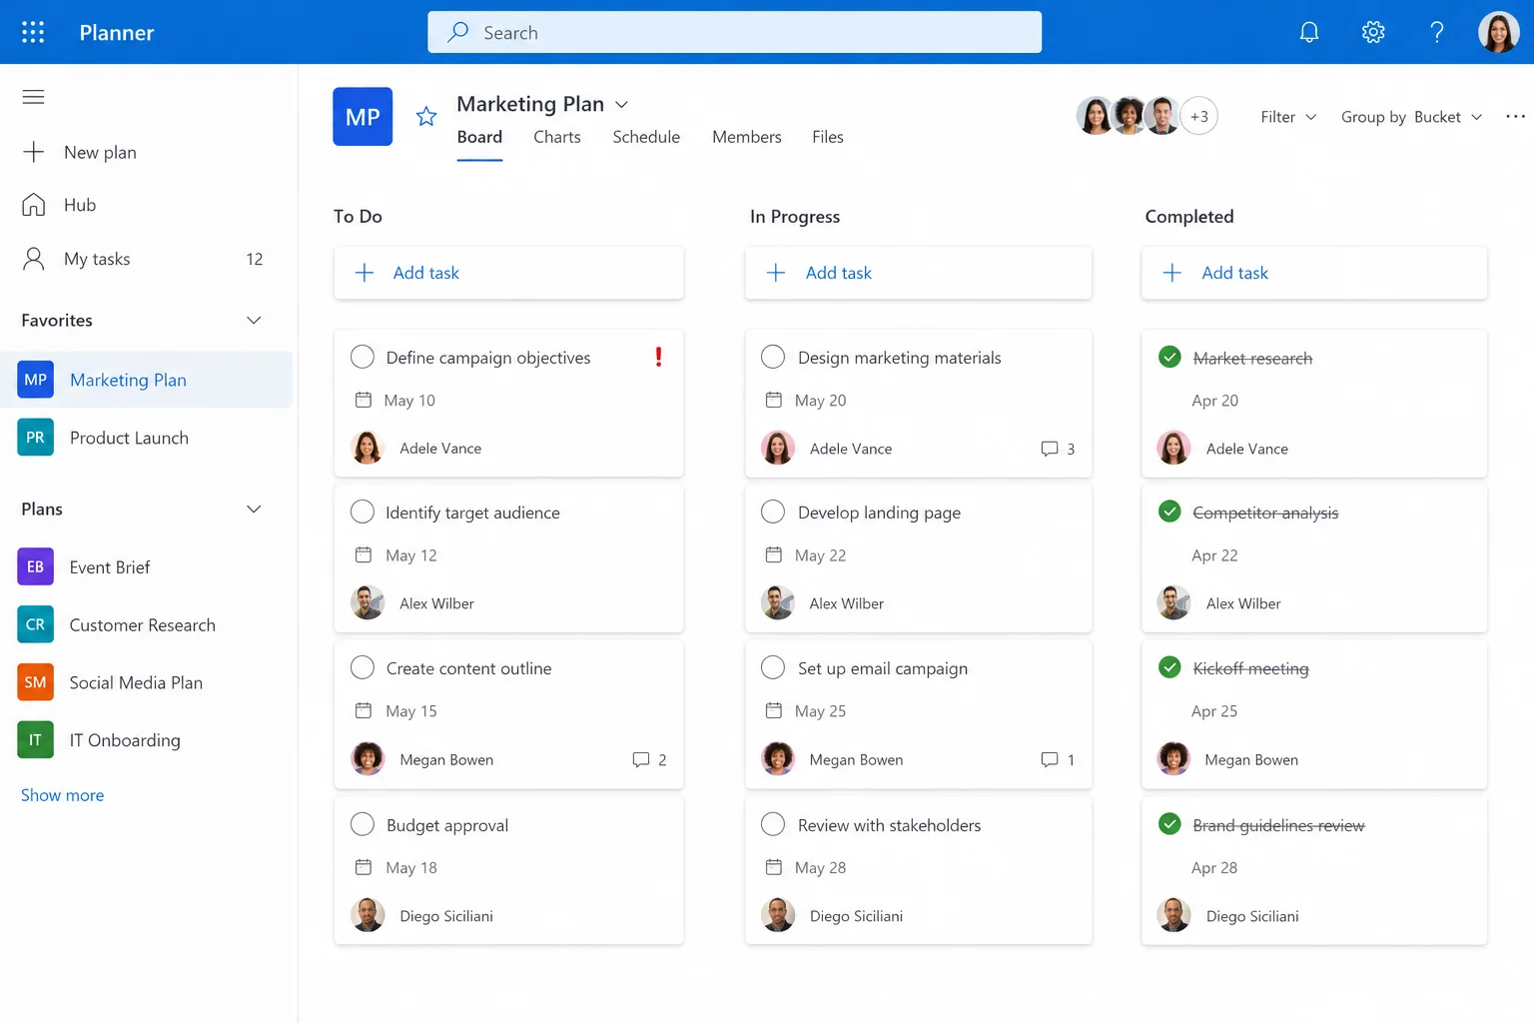
Task: Open the notifications bell
Action: point(1309,32)
